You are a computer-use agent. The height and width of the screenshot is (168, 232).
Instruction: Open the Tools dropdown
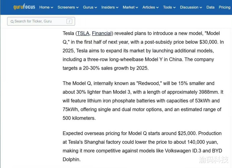[x=169, y=7]
